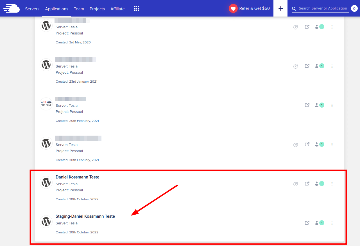Open the 23rd January 2021 app URL
360x246 pixels.
point(307,66)
